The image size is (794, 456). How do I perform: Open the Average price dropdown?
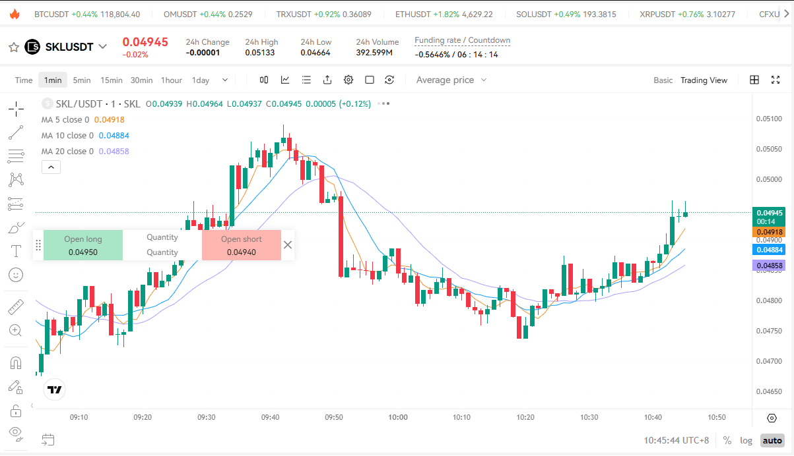(x=451, y=80)
